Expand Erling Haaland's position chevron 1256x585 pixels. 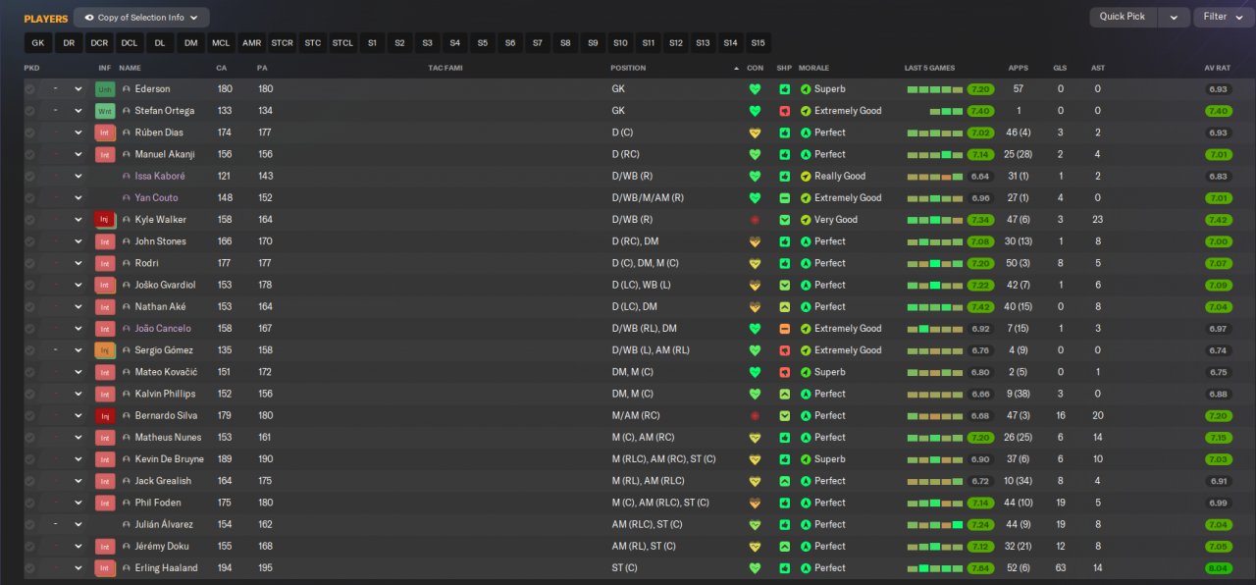coord(78,568)
